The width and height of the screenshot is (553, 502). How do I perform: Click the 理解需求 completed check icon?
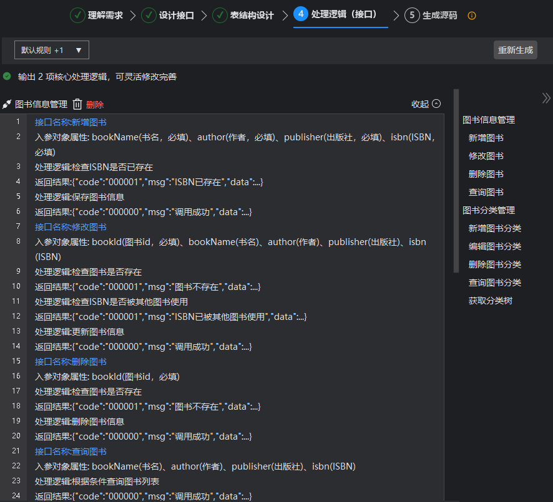coord(77,15)
